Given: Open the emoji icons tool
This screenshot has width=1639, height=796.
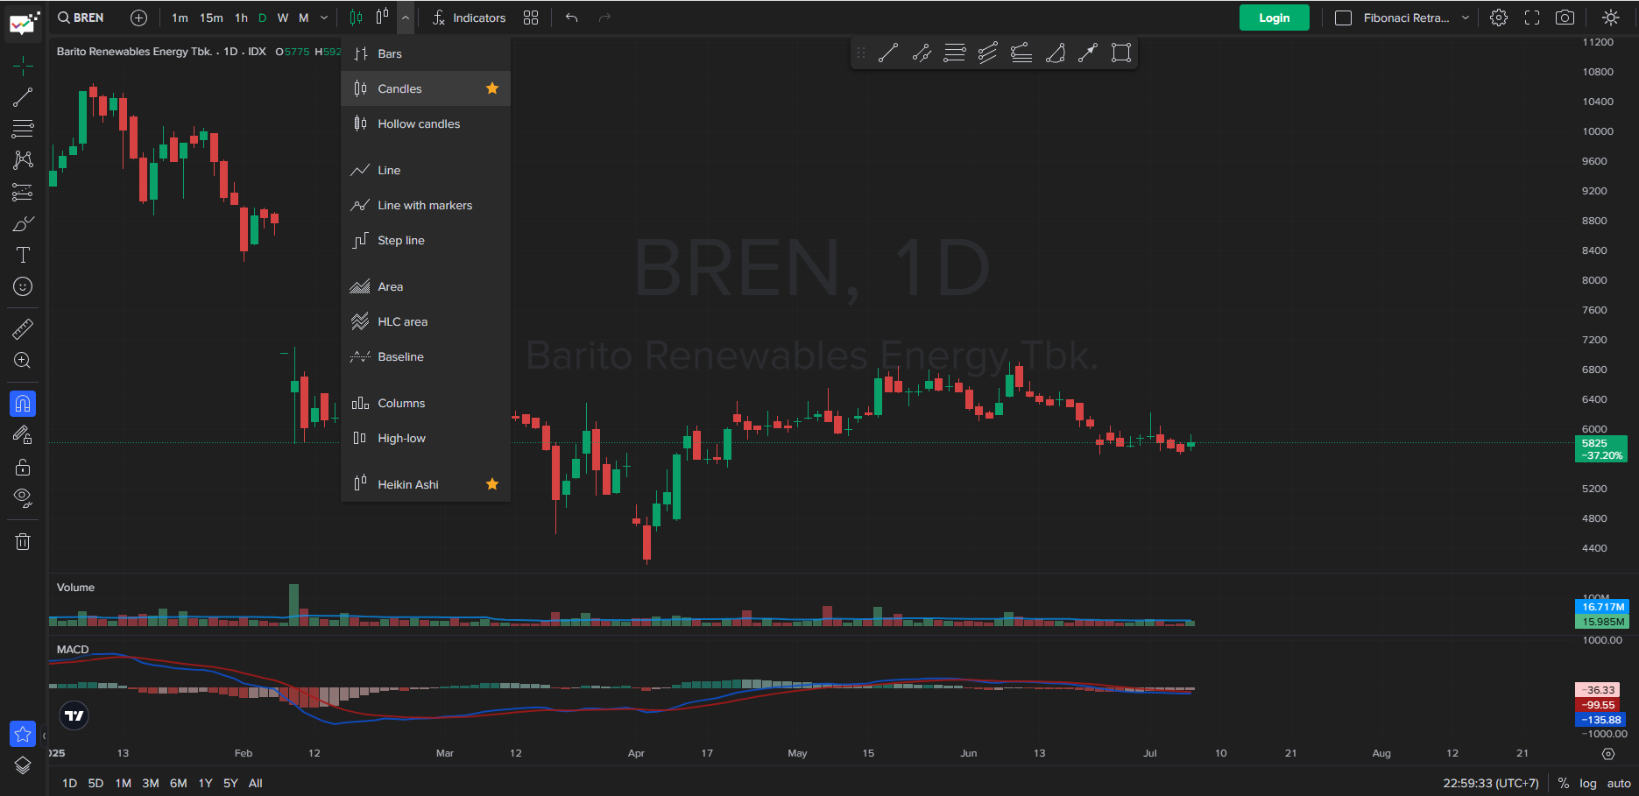Looking at the screenshot, I should tap(23, 286).
